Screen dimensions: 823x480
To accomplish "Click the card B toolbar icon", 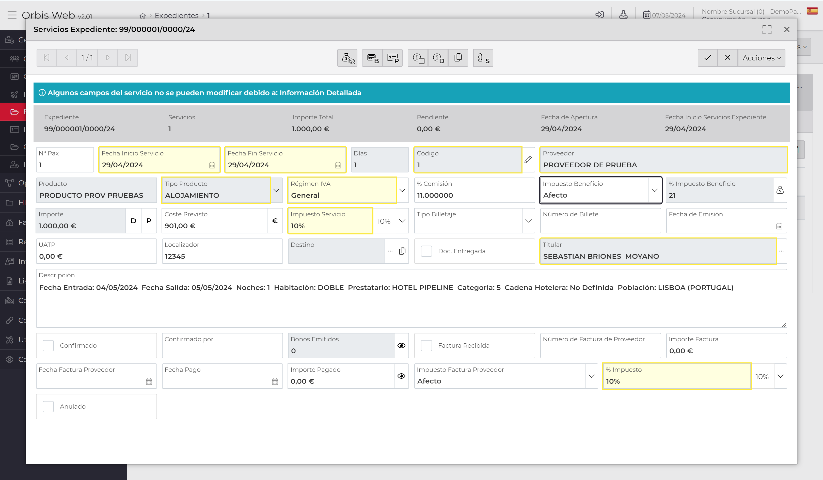I will (373, 58).
